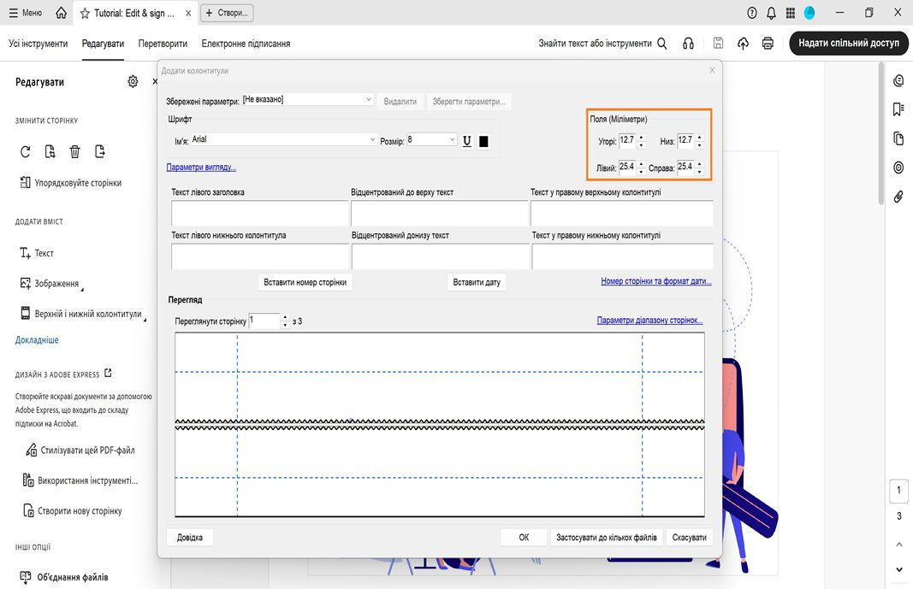Go to the Home icon
The image size is (913, 589).
[x=61, y=13]
